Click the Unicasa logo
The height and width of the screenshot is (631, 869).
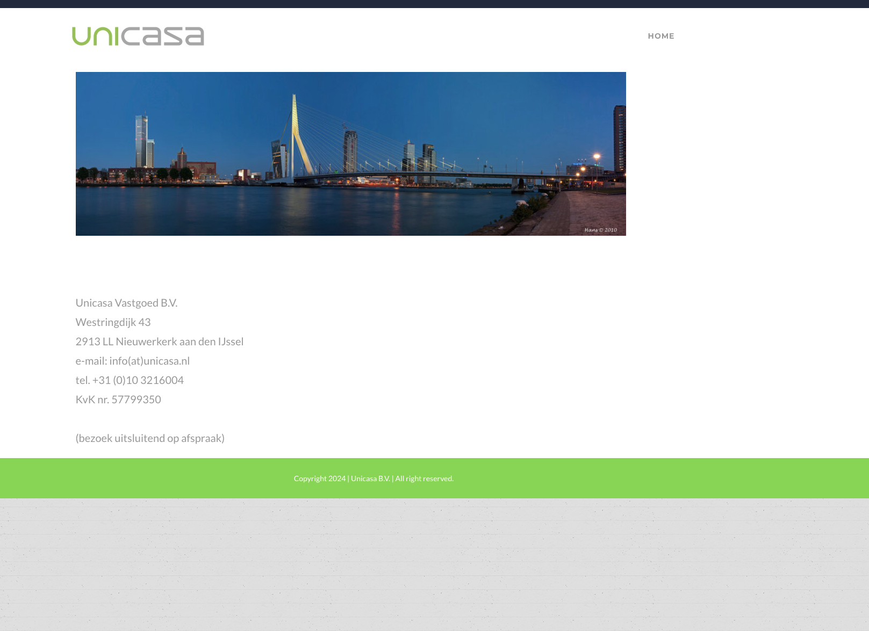[x=138, y=36]
